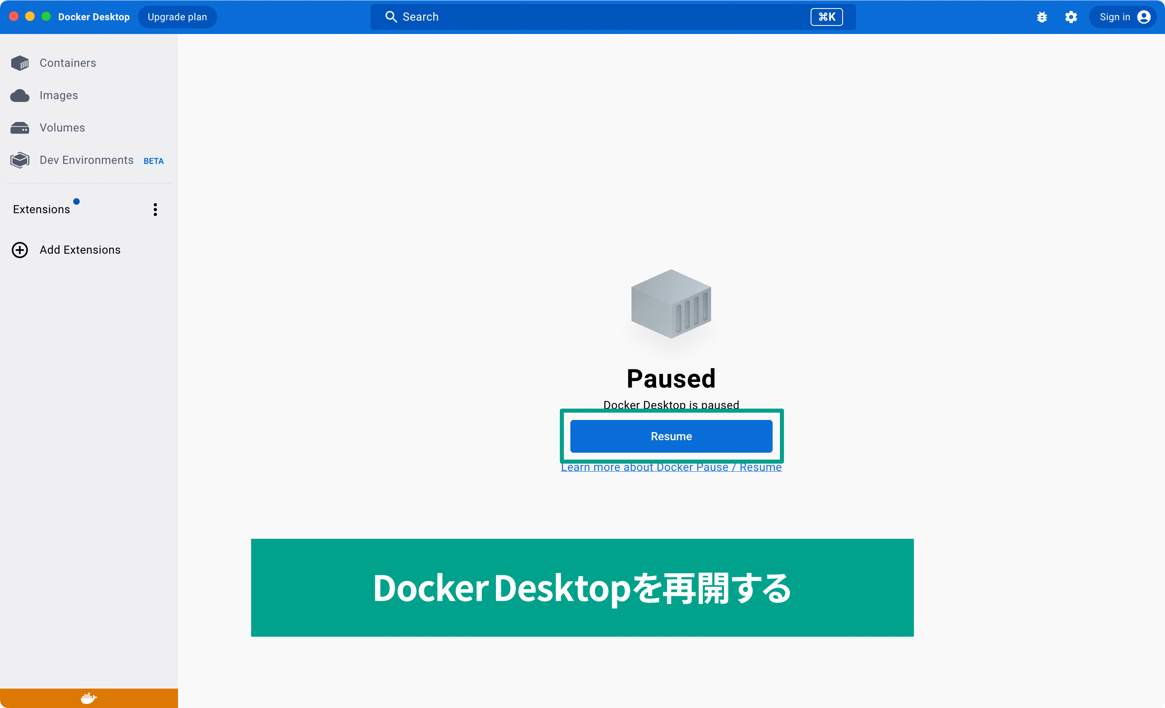1165x708 pixels.
Task: Click the plus circle Add Extensions icon
Action: pos(20,250)
